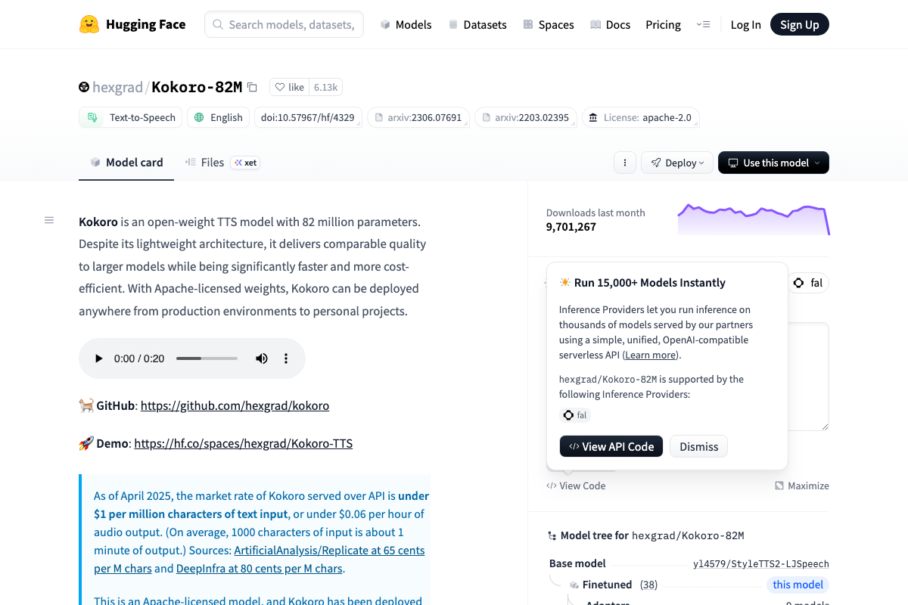Open the hexgrad profile link
This screenshot has width=908, height=605.
tap(117, 88)
